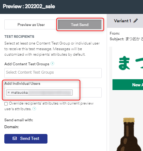Open the Select Content Test Groups dropdown
143x151 pixels.
(53, 73)
